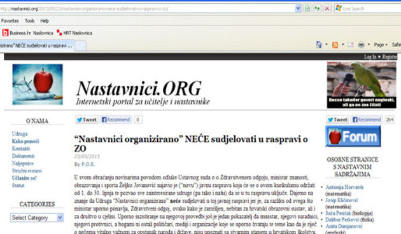Screen dimensions: 401x234
Task: Click the Recommend button showing 264
Action: coord(367,120)
